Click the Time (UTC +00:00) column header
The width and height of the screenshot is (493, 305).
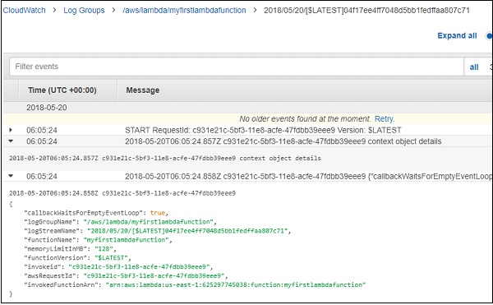[x=62, y=90]
